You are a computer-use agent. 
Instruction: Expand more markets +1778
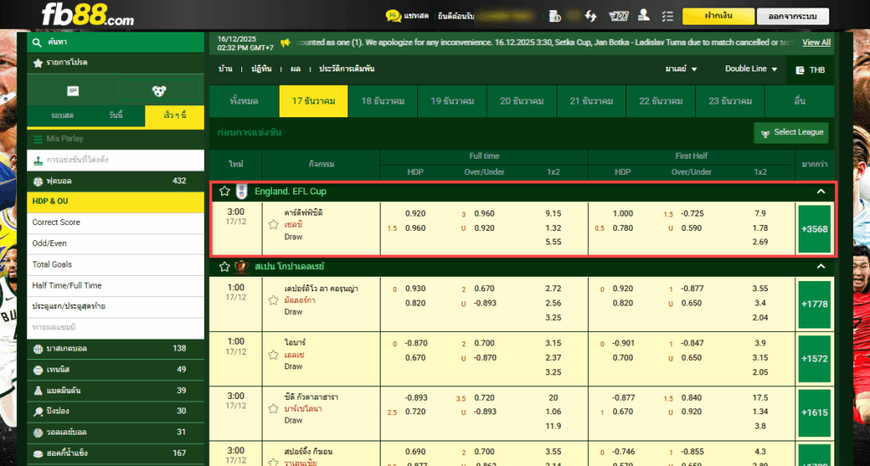tap(815, 304)
